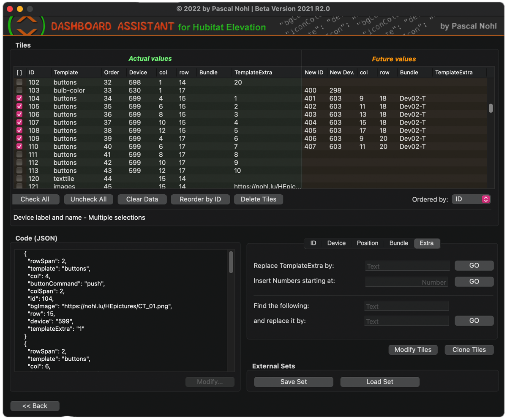Click Reorder by ID button

point(200,199)
